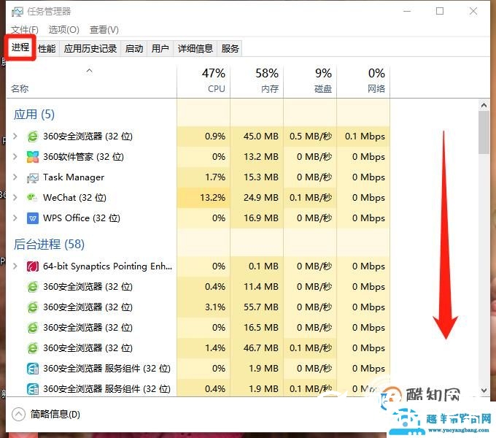The height and width of the screenshot is (438, 496).
Task: Minimize the 任务管理器 window
Action: pyautogui.click(x=407, y=12)
